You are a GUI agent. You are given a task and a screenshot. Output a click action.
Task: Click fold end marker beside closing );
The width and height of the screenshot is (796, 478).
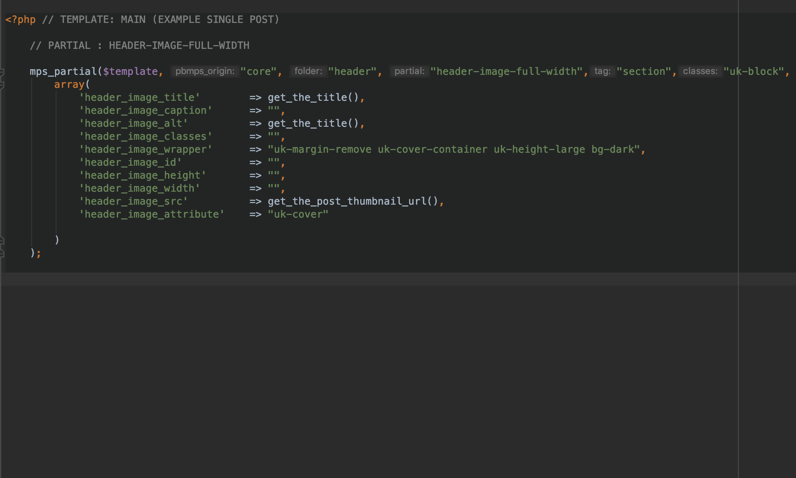point(2,253)
